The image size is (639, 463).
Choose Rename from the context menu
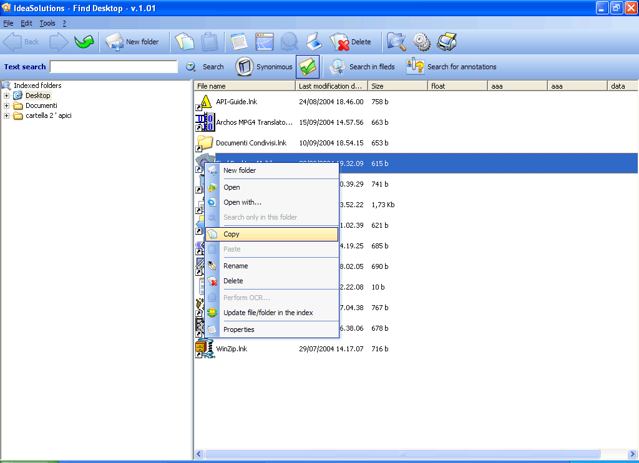[x=235, y=265]
